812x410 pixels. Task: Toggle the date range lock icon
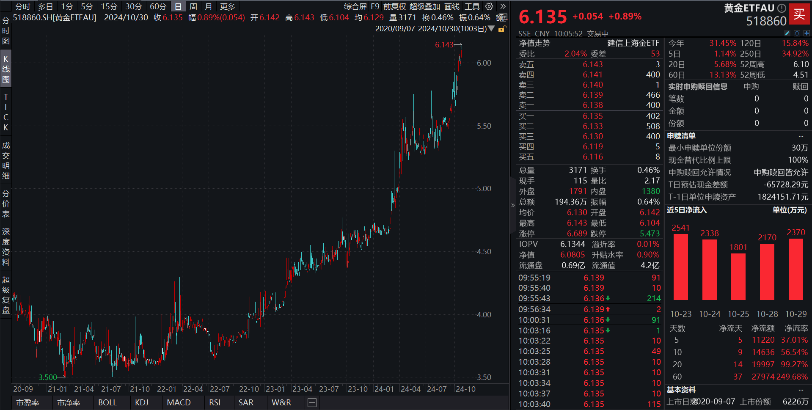(501, 29)
